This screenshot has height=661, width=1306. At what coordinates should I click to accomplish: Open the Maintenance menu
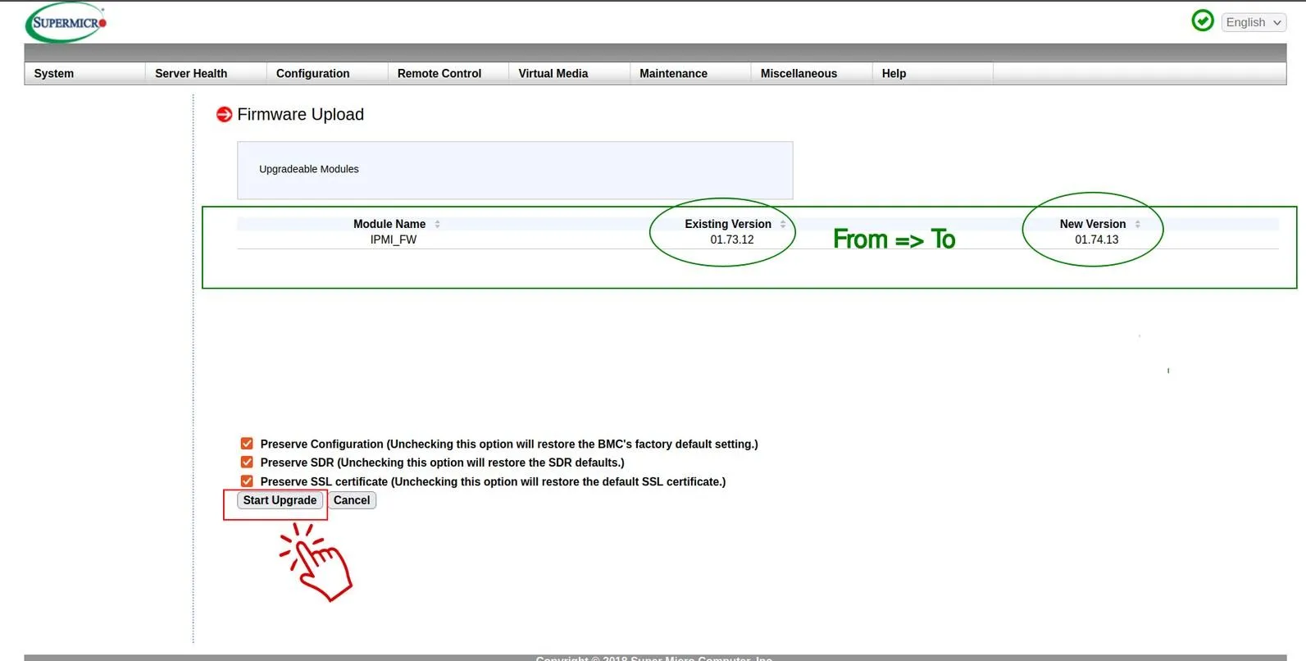(x=673, y=74)
